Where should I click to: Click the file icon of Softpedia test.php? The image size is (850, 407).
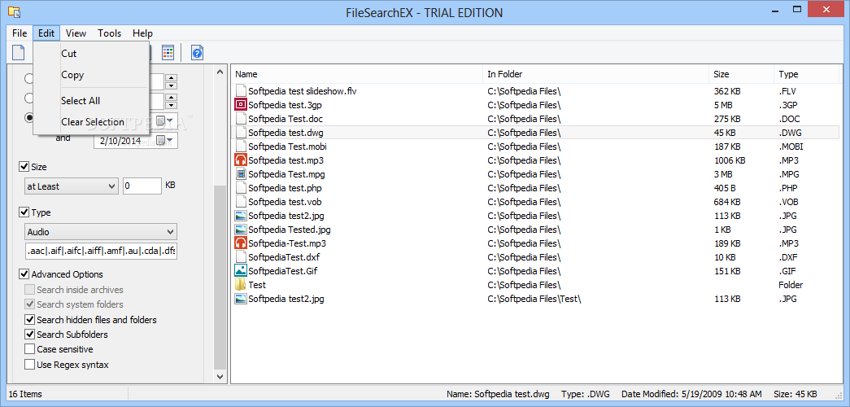click(x=241, y=188)
